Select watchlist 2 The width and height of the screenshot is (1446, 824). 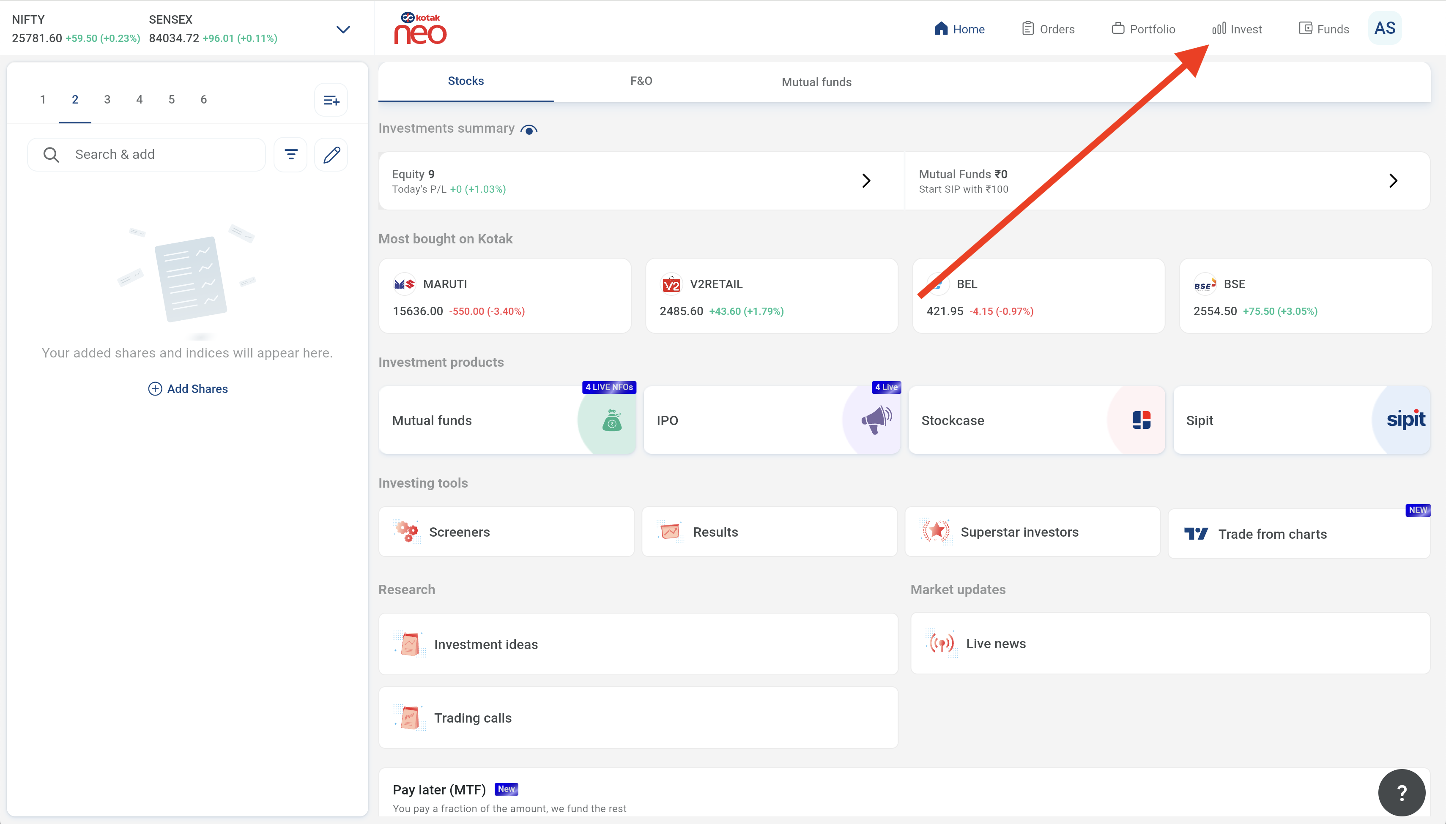pos(75,100)
